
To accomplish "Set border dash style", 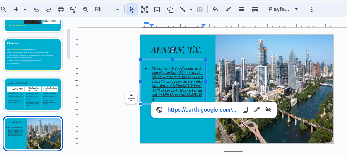I will coord(255,10).
